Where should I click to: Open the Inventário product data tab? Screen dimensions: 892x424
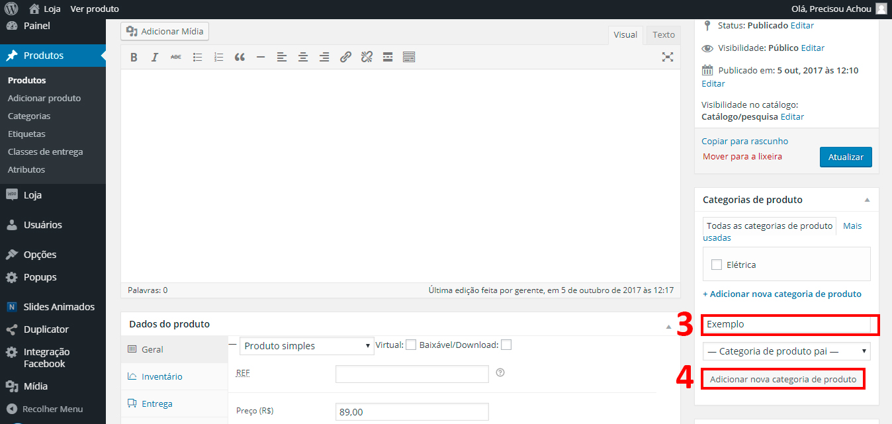(x=161, y=376)
